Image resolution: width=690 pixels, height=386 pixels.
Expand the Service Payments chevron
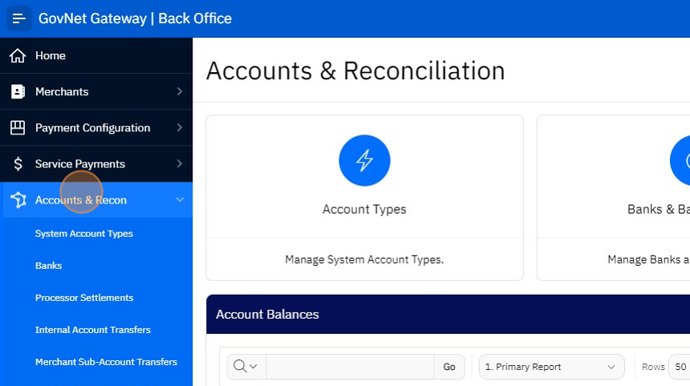coord(179,164)
